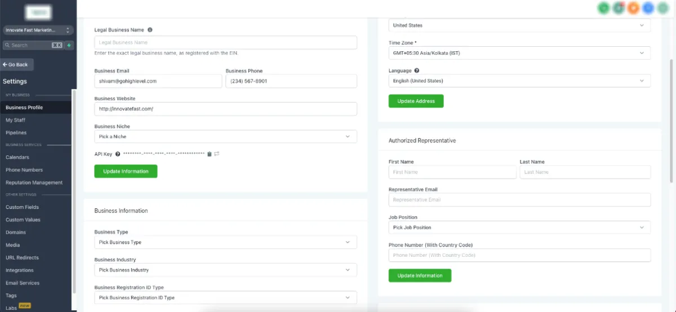Screen dimensions: 676x312
Task: Click the page vertical scrollbar on the right
Action: (x=671, y=121)
